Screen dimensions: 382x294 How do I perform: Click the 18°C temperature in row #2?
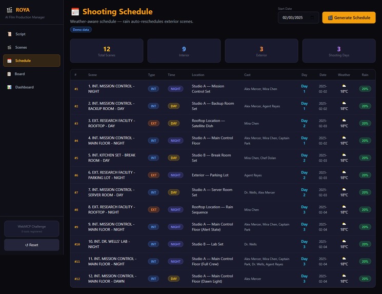(x=344, y=109)
